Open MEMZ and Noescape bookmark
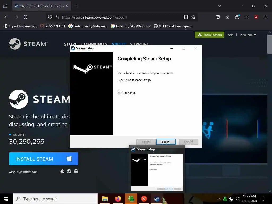The height and width of the screenshot is (204, 272). (x=173, y=26)
